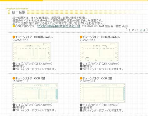Select the チェーンストア OCR 2型 heading

tap(97, 78)
